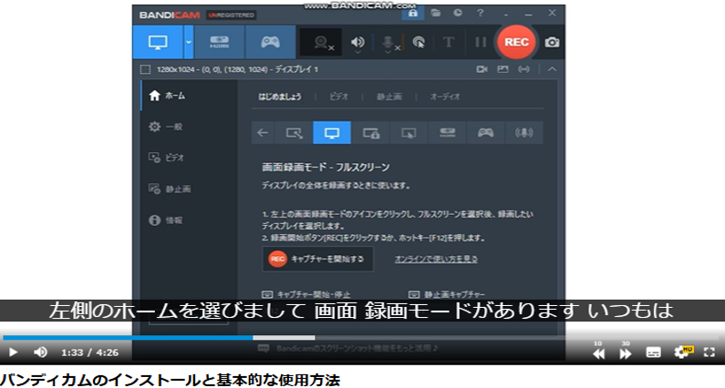Viewport: 725px width, 388px height.
Task: Select the screen recording mode monitor icon
Action: click(158, 43)
